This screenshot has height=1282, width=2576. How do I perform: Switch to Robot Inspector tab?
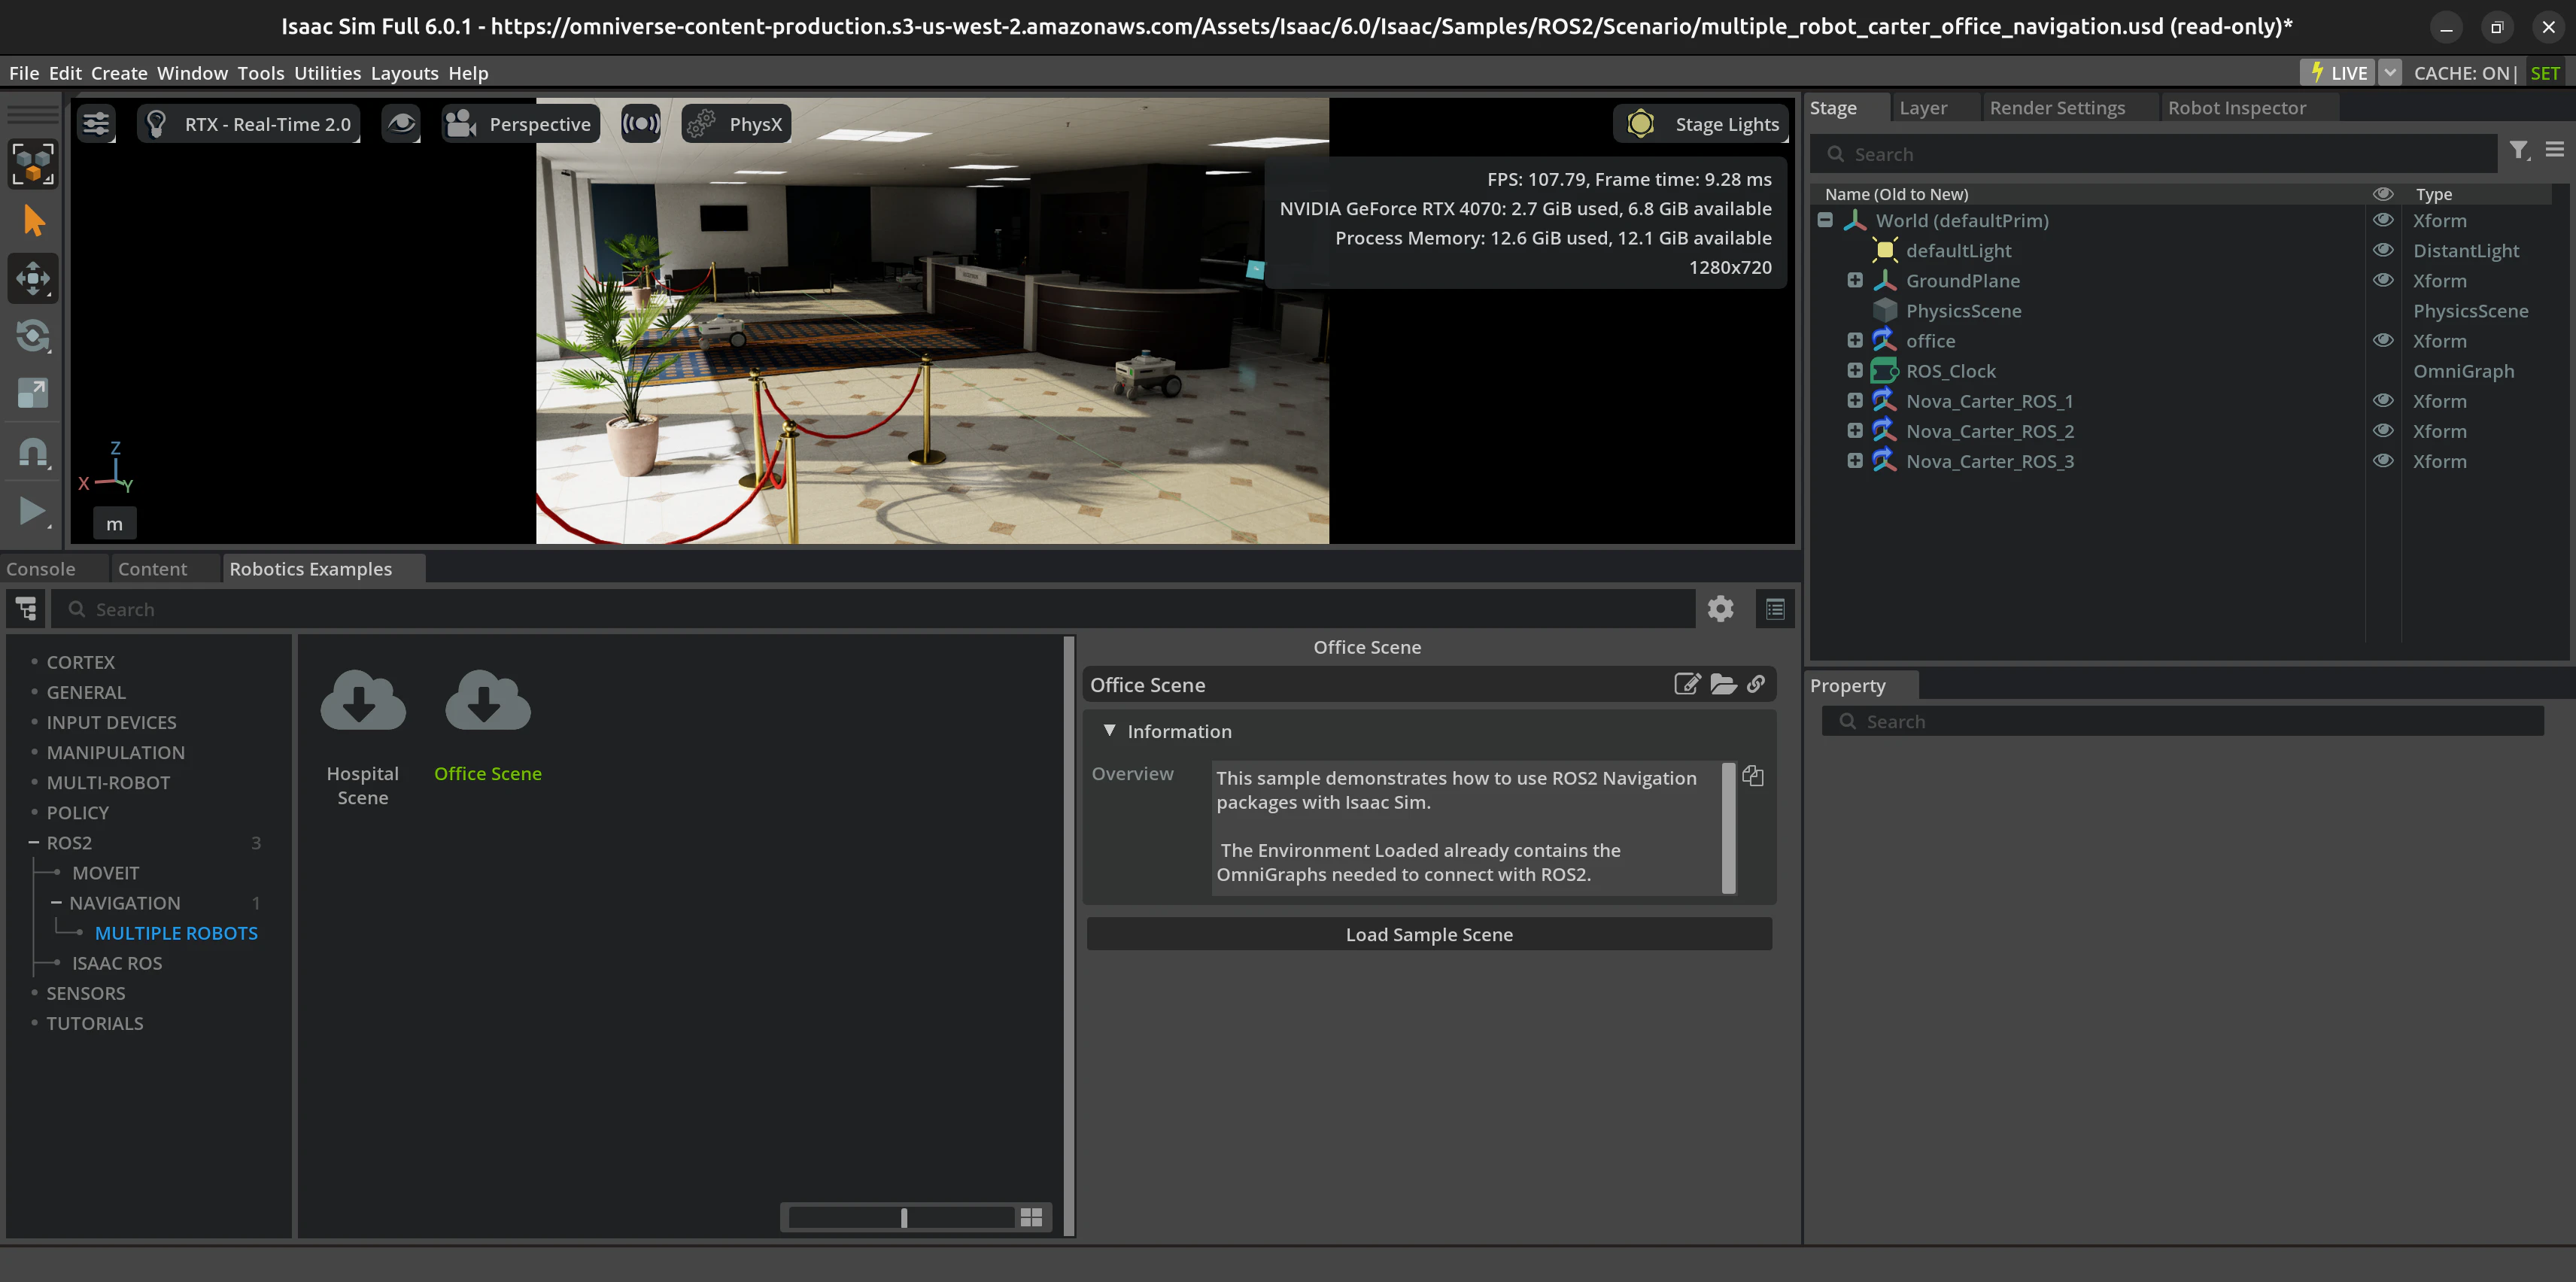click(x=2237, y=108)
